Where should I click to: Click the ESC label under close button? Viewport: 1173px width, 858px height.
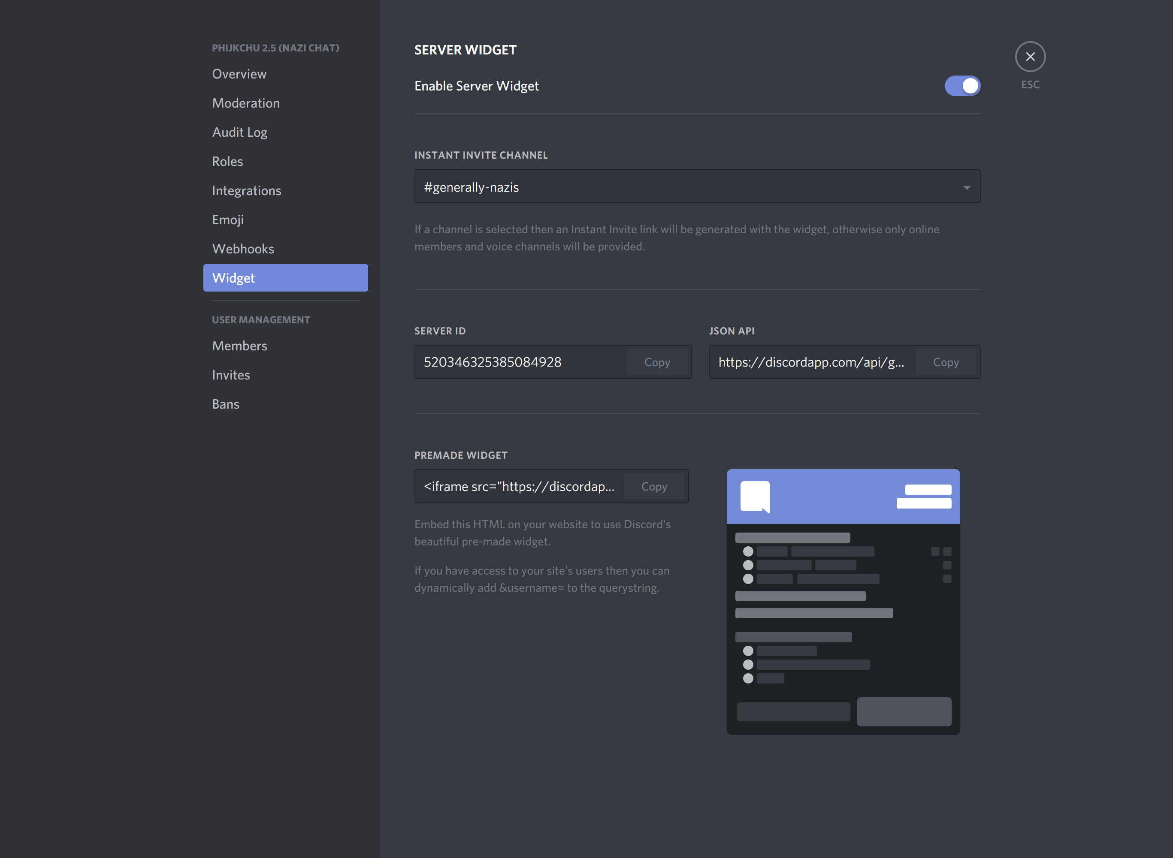1030,84
